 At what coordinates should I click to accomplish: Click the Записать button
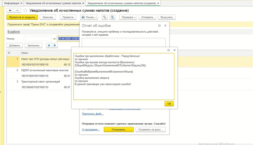48,17
